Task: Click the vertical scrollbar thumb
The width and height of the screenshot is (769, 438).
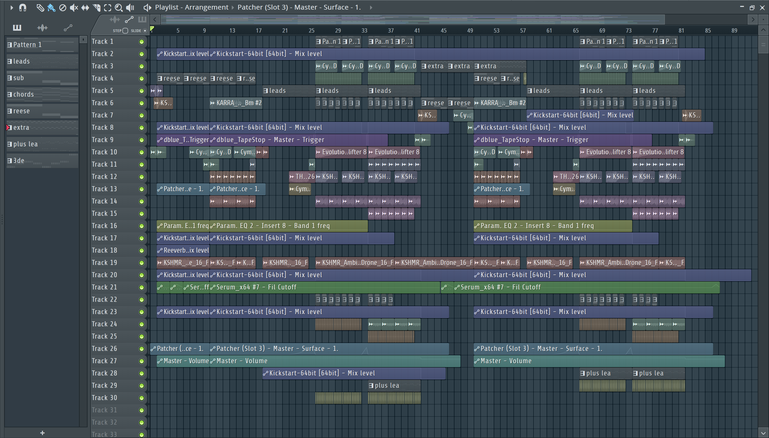Action: [763, 45]
